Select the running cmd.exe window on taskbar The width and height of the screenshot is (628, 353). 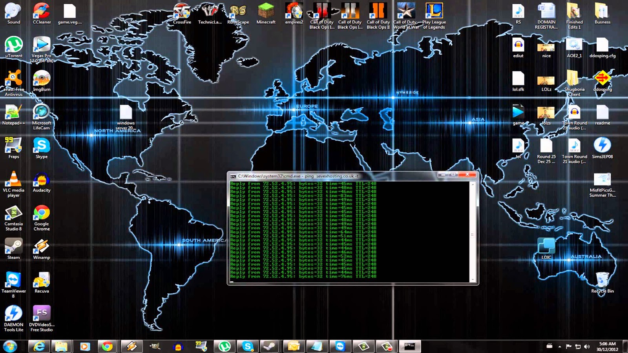click(409, 346)
